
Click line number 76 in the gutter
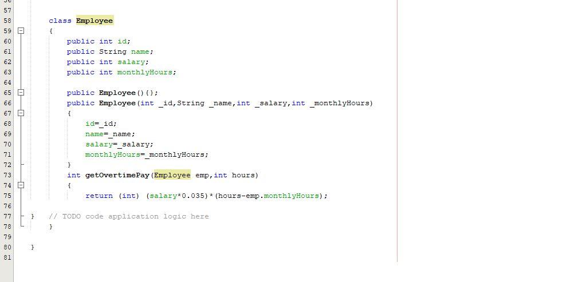pyautogui.click(x=7, y=206)
